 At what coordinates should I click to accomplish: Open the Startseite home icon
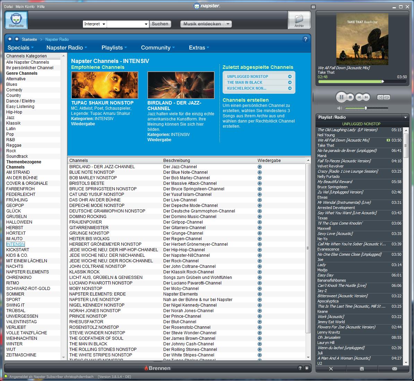pos(16,20)
